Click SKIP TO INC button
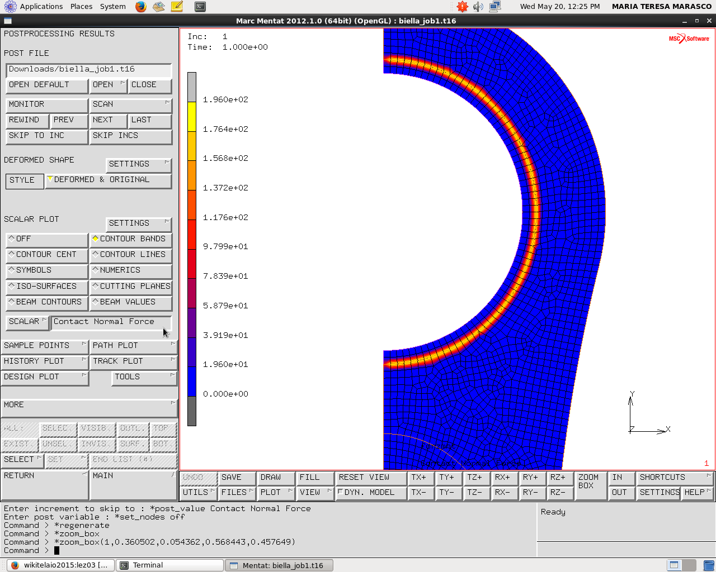This screenshot has height=572, width=716. pyautogui.click(x=47, y=136)
